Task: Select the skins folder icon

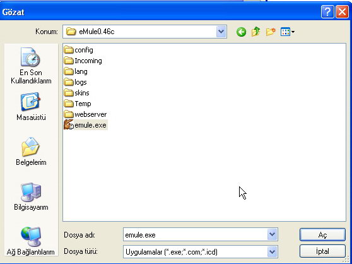Action: (69, 93)
